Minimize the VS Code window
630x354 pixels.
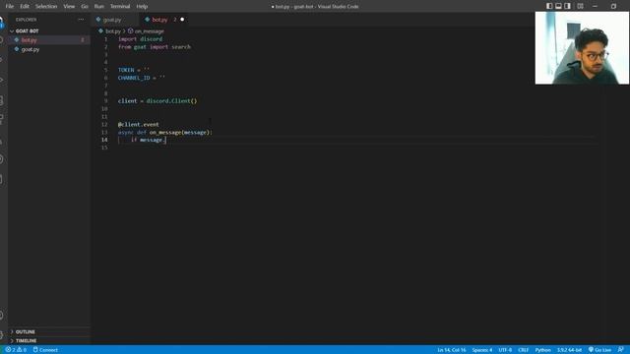click(595, 6)
